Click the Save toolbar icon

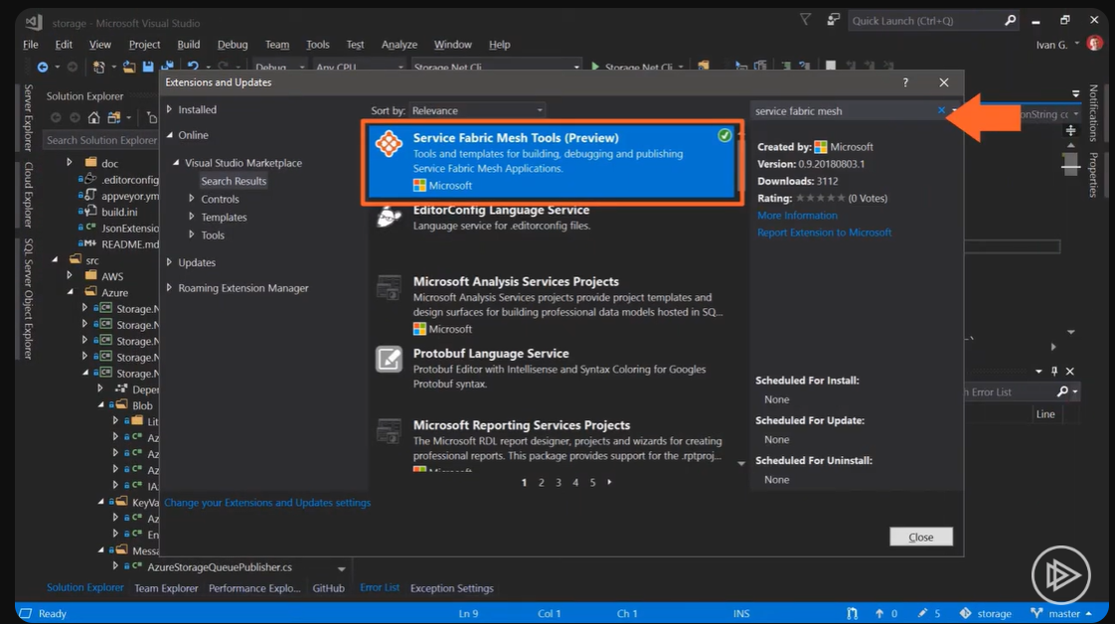click(x=148, y=67)
